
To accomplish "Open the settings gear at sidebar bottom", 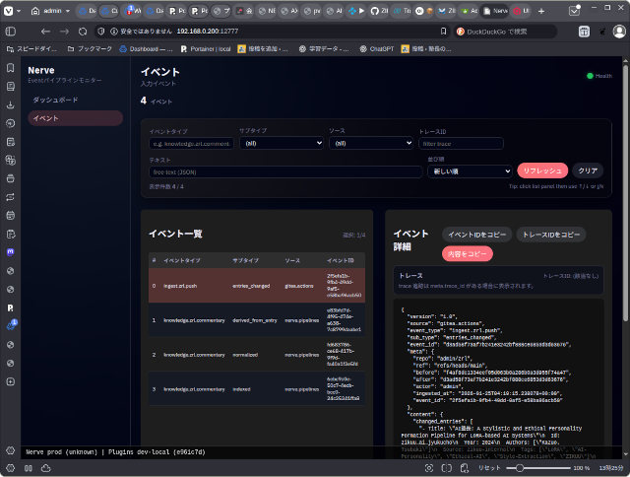I will tap(10, 449).
